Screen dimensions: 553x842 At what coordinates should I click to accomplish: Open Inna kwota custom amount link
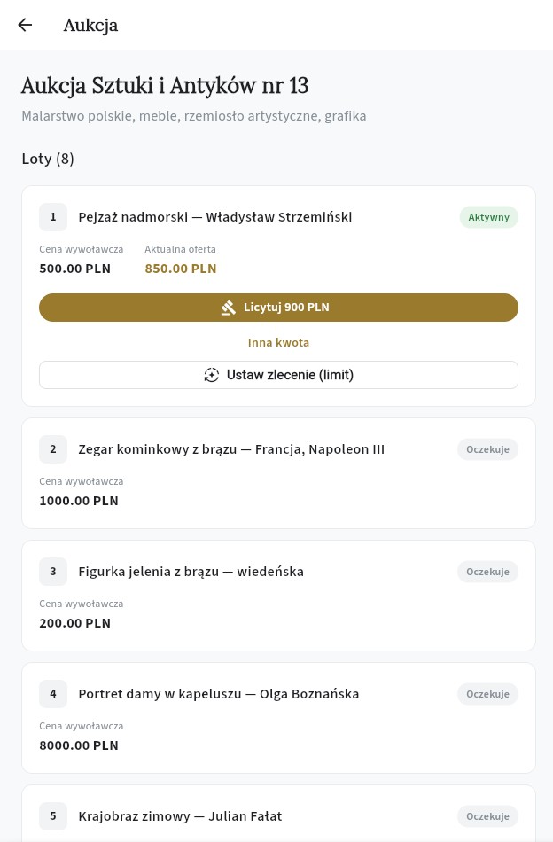[x=278, y=342]
